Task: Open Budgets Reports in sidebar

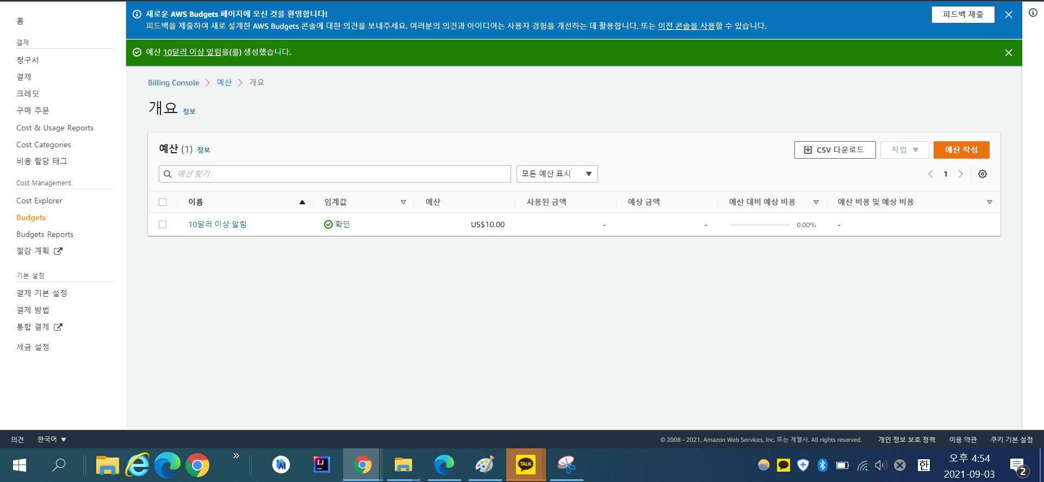Action: click(x=45, y=234)
